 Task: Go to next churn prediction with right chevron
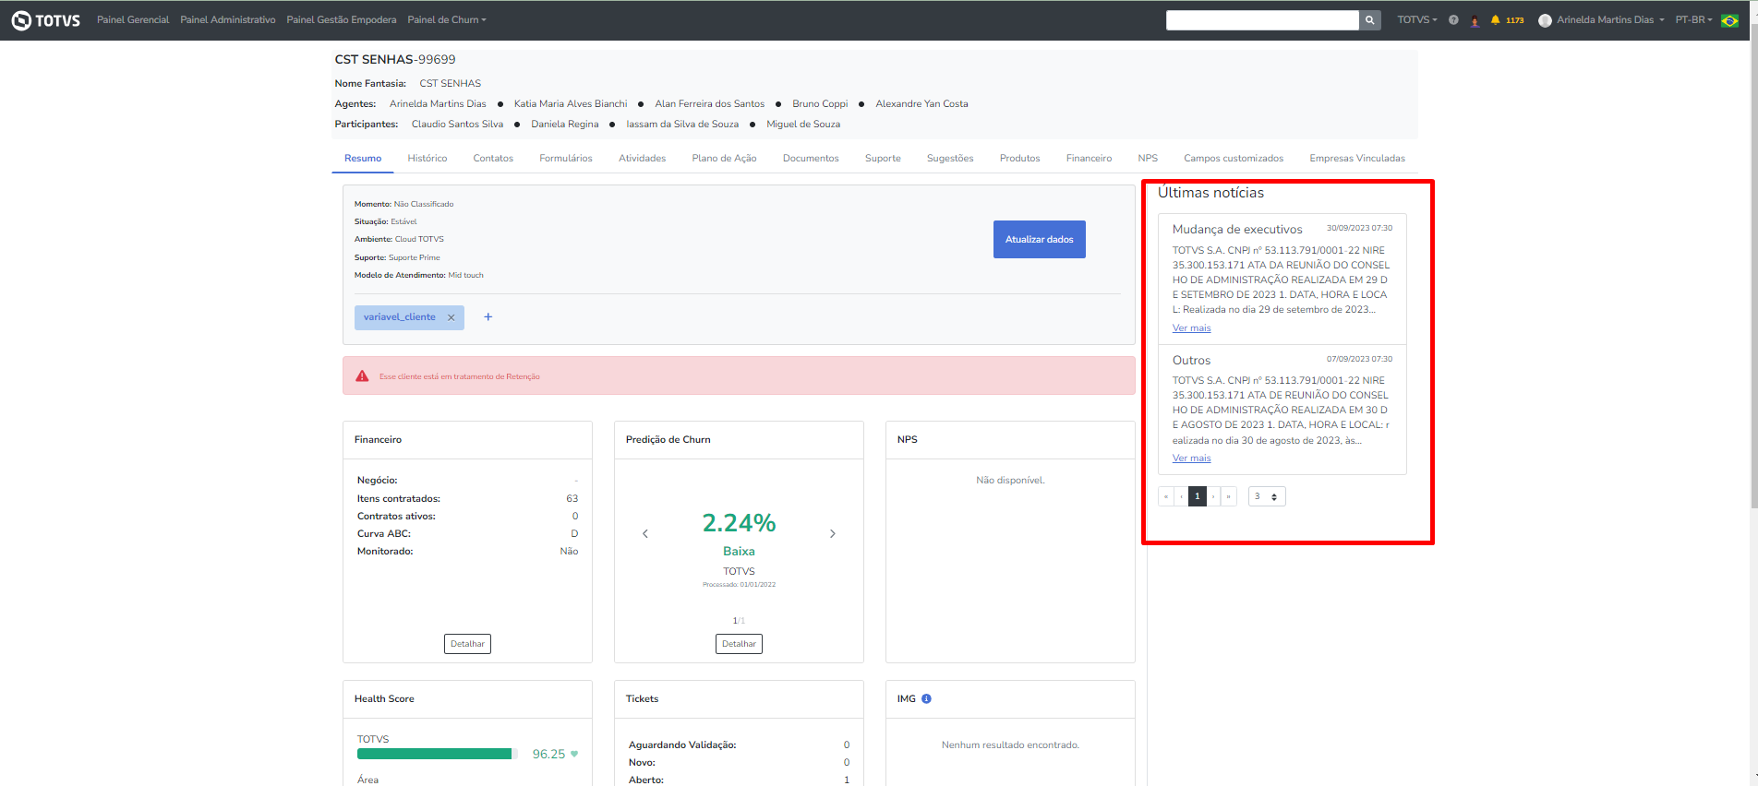[x=833, y=534]
